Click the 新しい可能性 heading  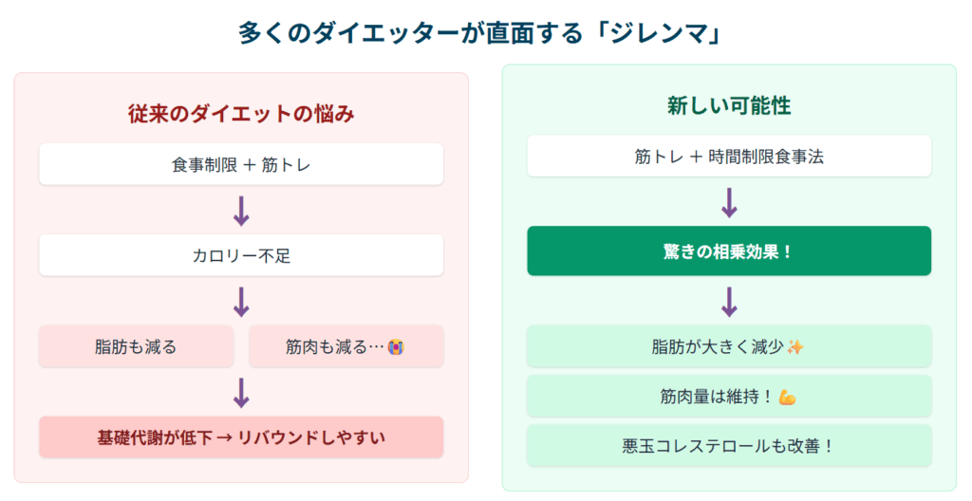(729, 106)
